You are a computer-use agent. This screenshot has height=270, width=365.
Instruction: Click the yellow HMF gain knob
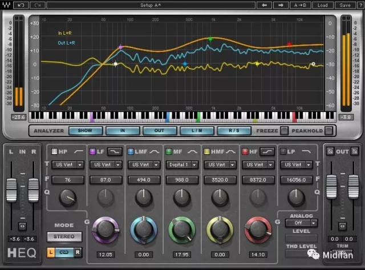click(x=220, y=230)
